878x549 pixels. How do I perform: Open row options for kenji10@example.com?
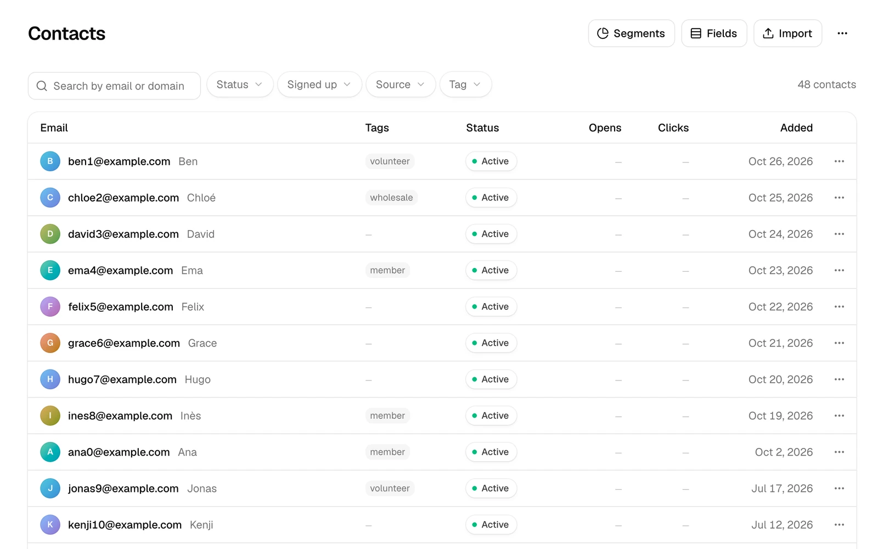pos(839,525)
